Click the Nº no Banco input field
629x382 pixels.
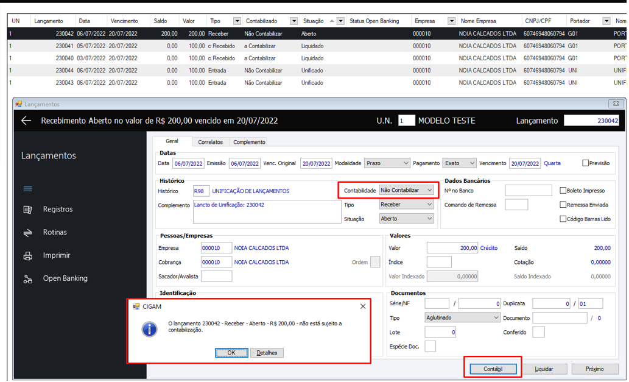point(528,191)
